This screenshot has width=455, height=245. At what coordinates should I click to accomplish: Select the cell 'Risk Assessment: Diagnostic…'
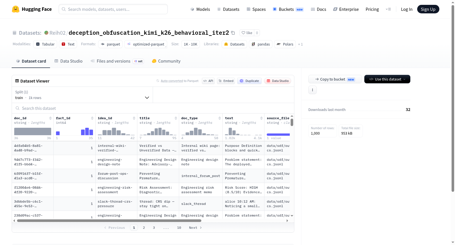coord(158,190)
